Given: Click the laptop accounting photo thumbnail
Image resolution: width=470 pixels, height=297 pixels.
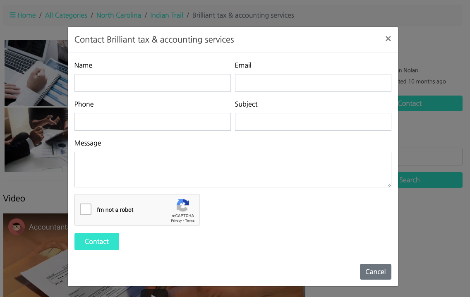Looking at the screenshot, I should click(x=36, y=73).
